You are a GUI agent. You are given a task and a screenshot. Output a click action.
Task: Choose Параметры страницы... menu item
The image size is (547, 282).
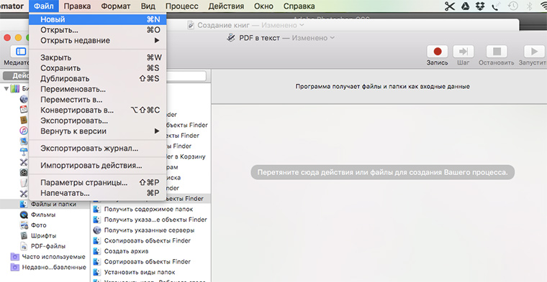(x=97, y=182)
